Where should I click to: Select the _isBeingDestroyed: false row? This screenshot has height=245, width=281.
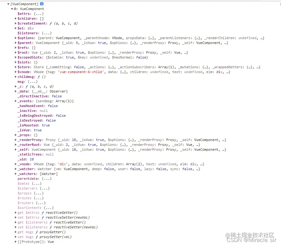click(x=42, y=116)
